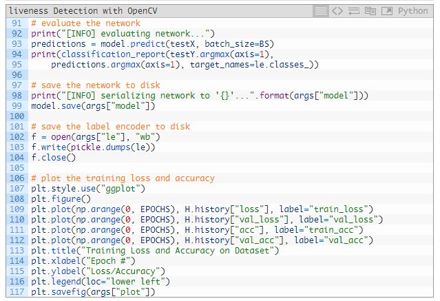Click the Python language label
The height and width of the screenshot is (301, 440).
point(412,11)
